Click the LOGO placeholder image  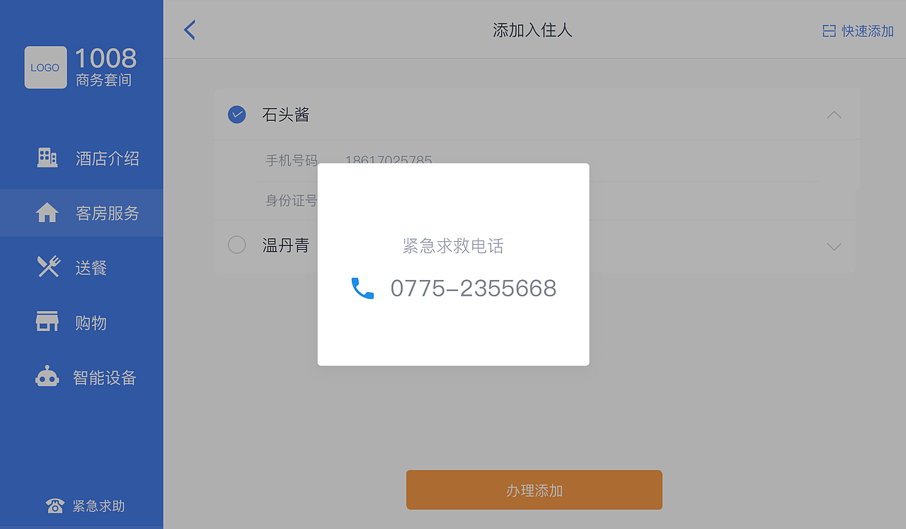pyautogui.click(x=45, y=67)
